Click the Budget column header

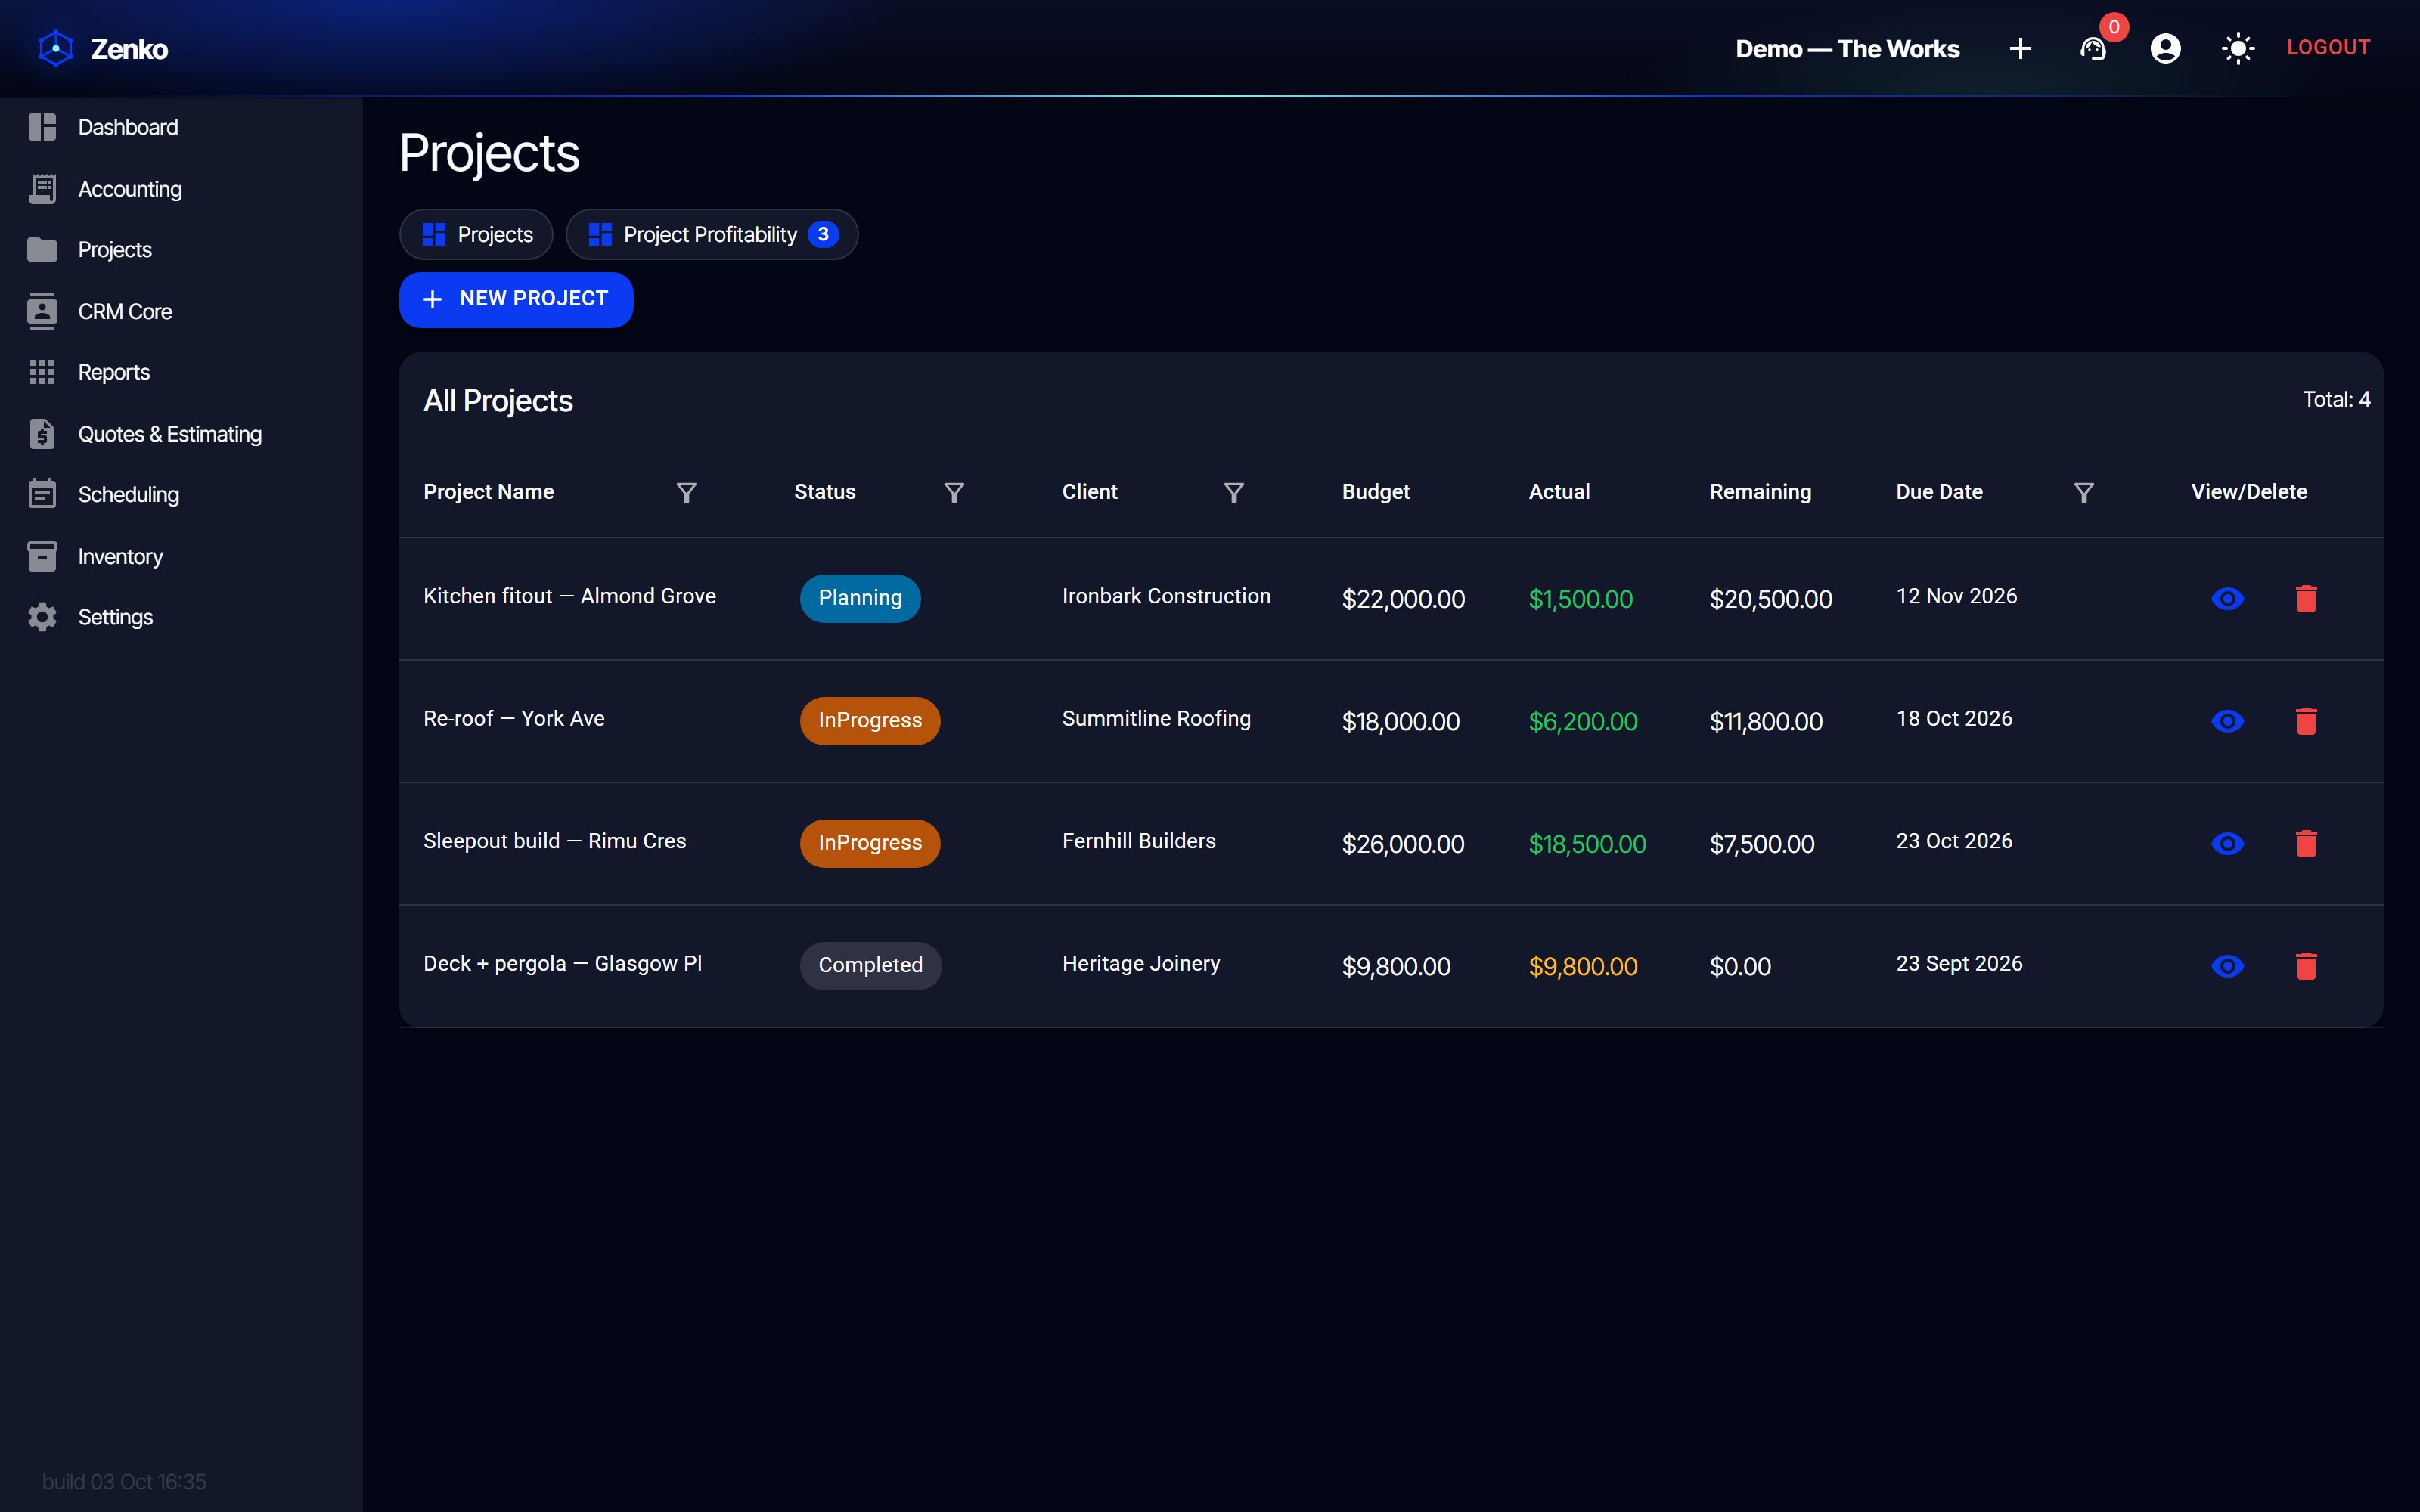1375,492
